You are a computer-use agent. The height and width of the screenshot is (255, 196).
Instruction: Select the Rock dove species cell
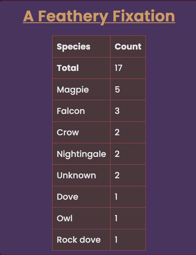coord(81,240)
